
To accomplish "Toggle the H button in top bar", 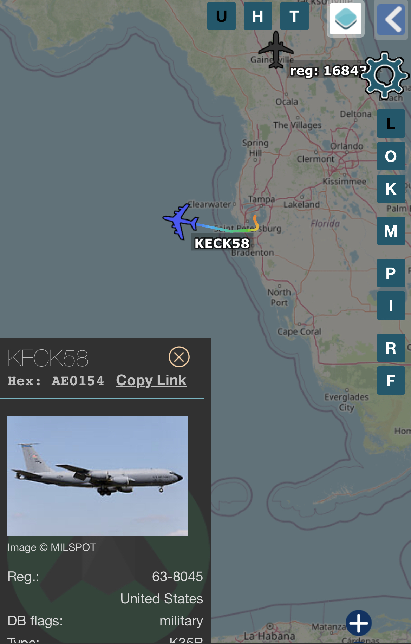I will [x=258, y=16].
